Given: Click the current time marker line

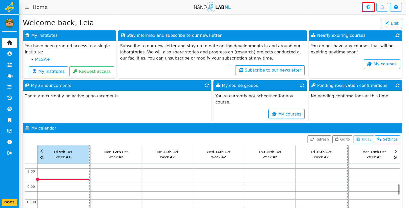Looking at the screenshot, I should tap(63, 179).
